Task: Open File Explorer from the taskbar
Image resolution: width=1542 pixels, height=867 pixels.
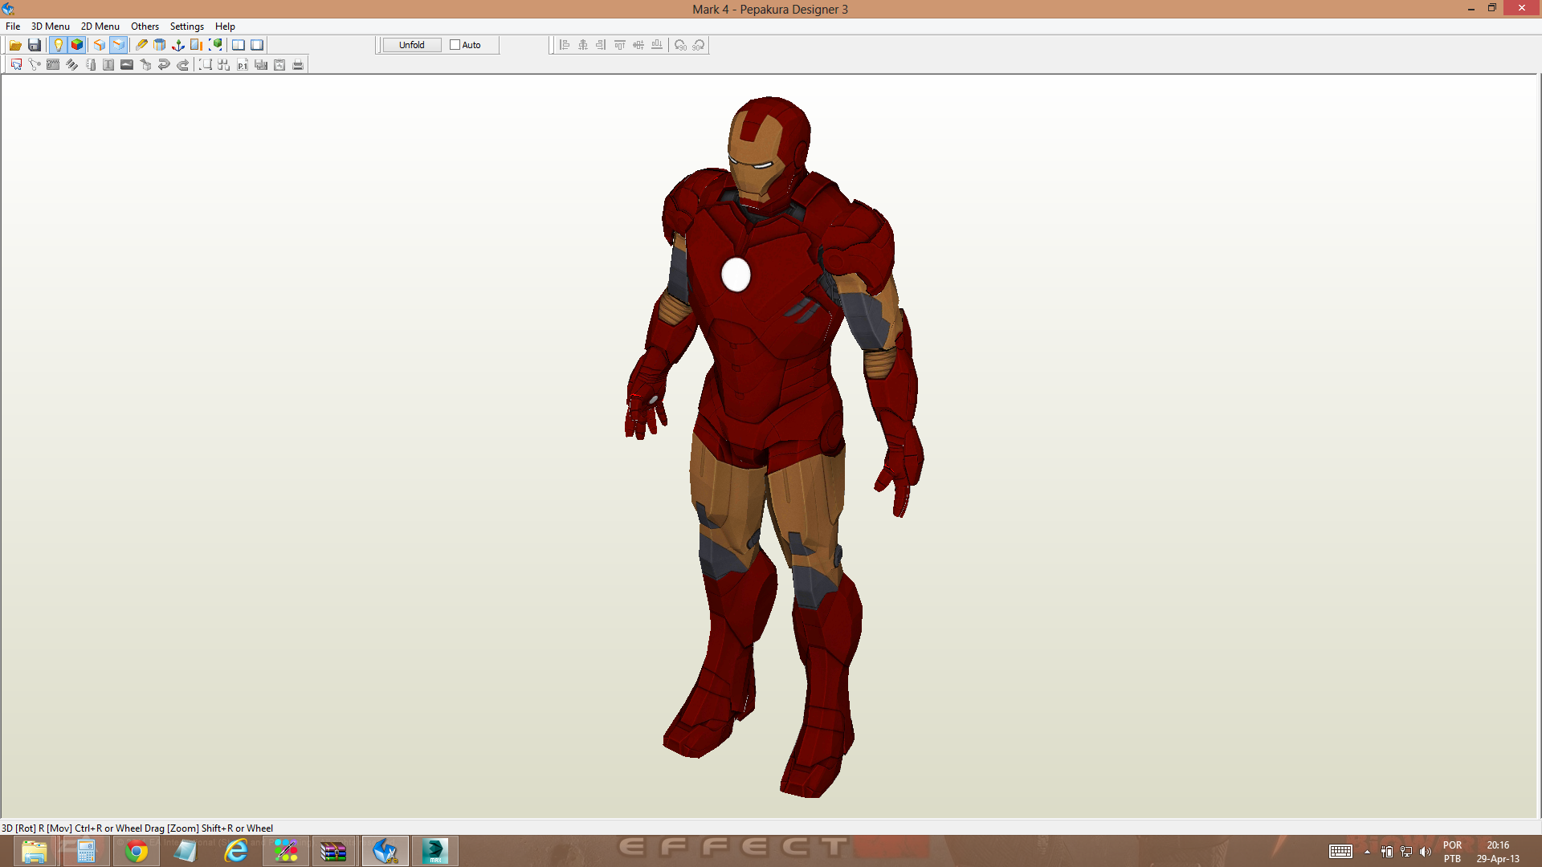Action: tap(34, 851)
